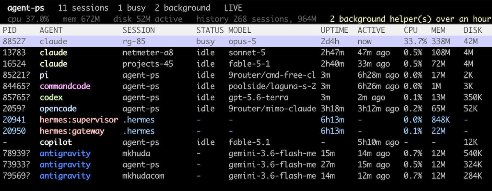Click PID 84465?
The image size is (492, 191).
16,86
